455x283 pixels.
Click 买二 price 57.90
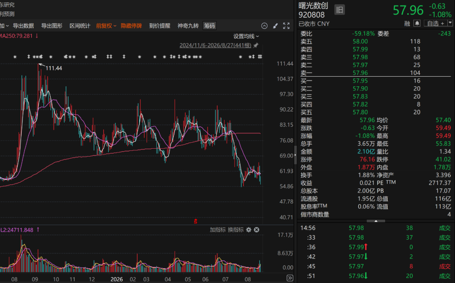360,88
